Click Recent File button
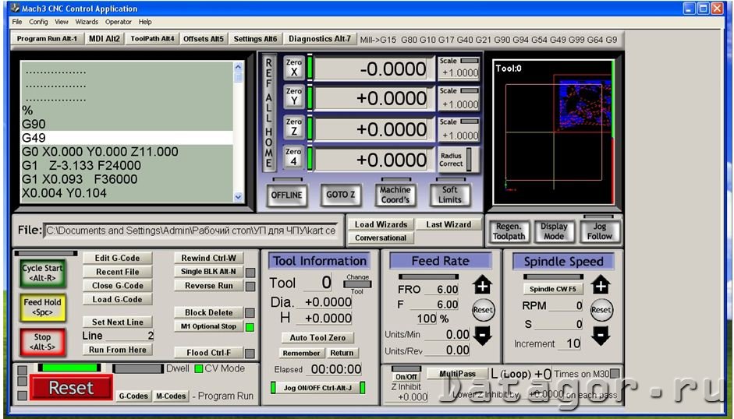This screenshot has width=734, height=419. coord(117,272)
